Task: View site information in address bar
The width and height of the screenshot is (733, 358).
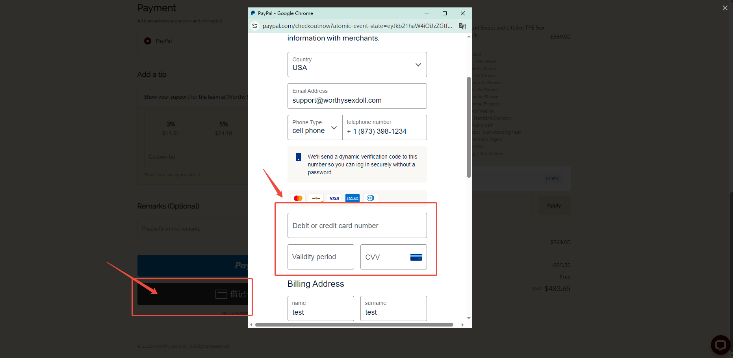Action: pyautogui.click(x=255, y=26)
